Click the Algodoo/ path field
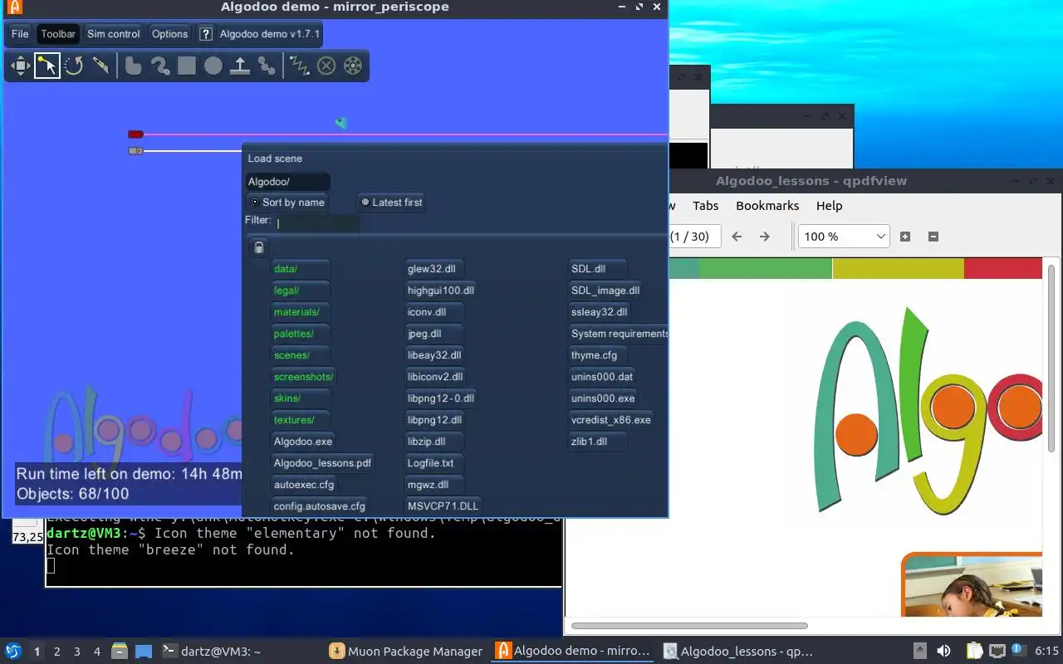This screenshot has height=664, width=1063. (x=287, y=182)
